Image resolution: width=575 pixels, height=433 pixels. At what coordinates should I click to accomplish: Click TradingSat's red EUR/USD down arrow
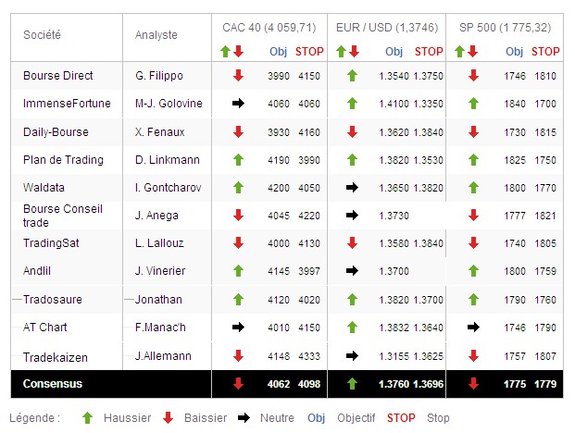tap(352, 243)
